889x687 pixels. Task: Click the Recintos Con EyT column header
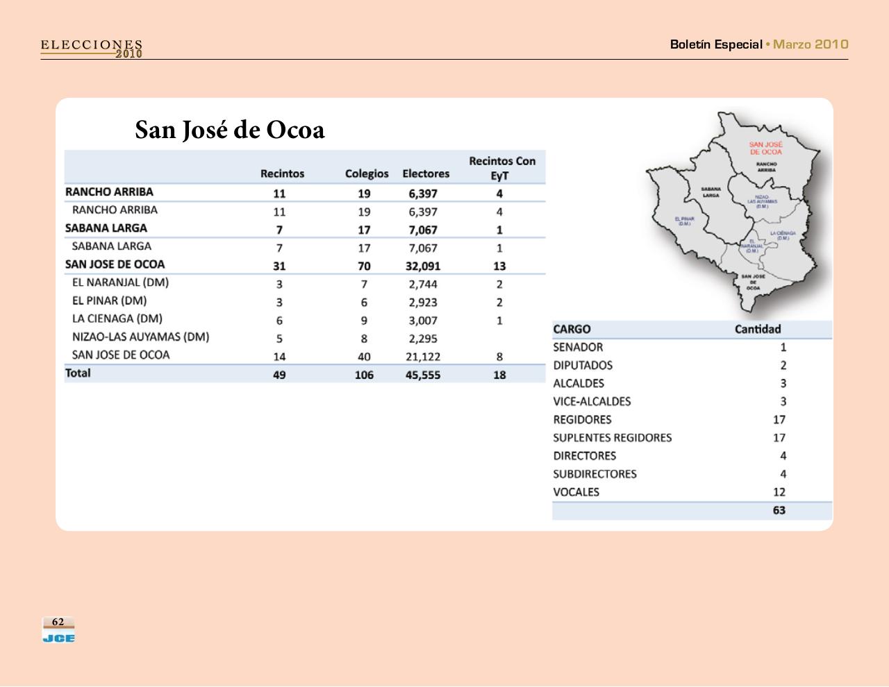pyautogui.click(x=501, y=167)
